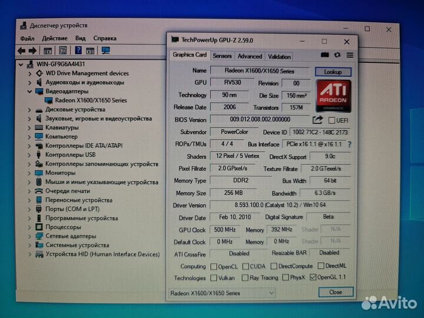
Task: Expand the Системные устройства category
Action: tap(30, 245)
